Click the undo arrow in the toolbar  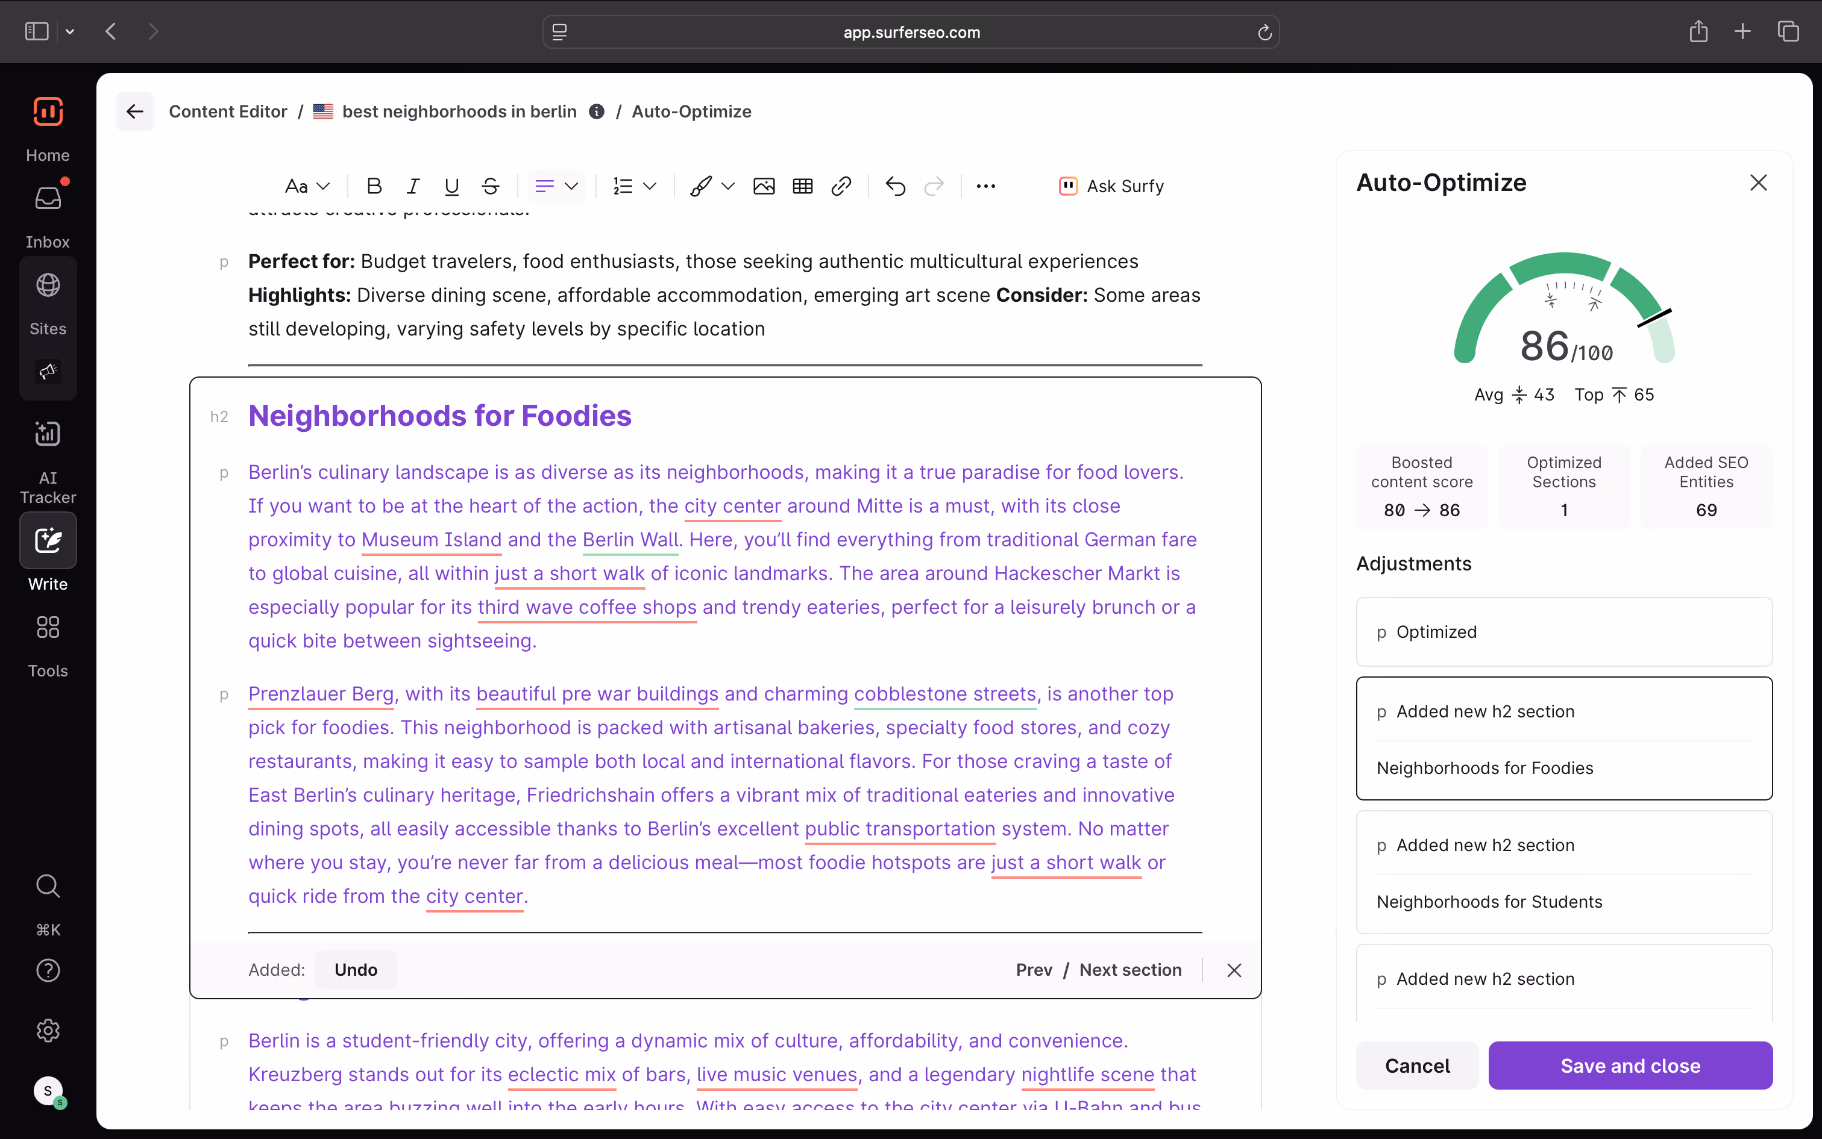point(896,186)
